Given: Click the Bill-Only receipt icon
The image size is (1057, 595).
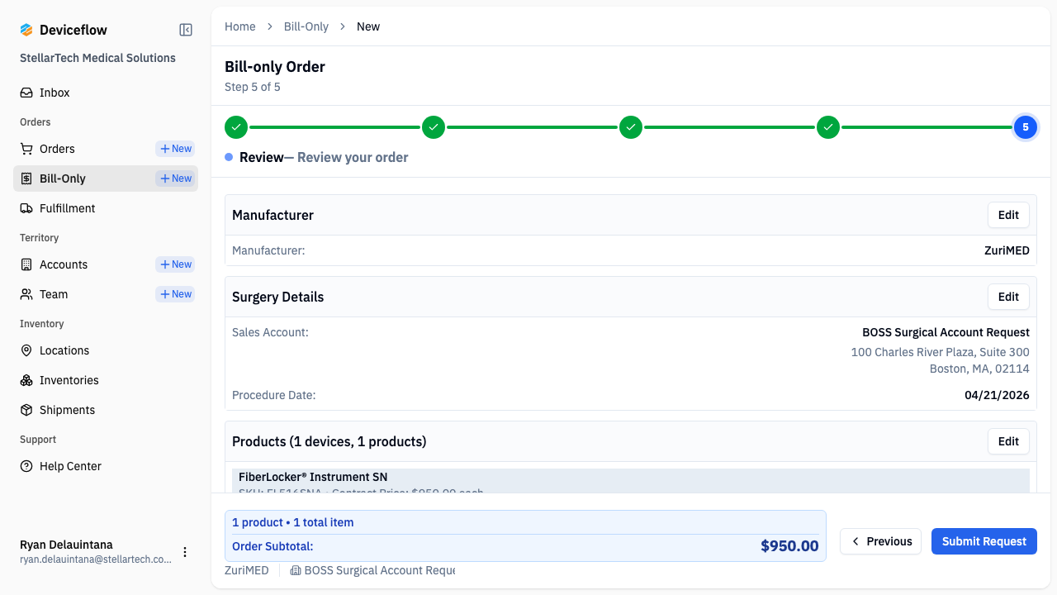Looking at the screenshot, I should (27, 178).
